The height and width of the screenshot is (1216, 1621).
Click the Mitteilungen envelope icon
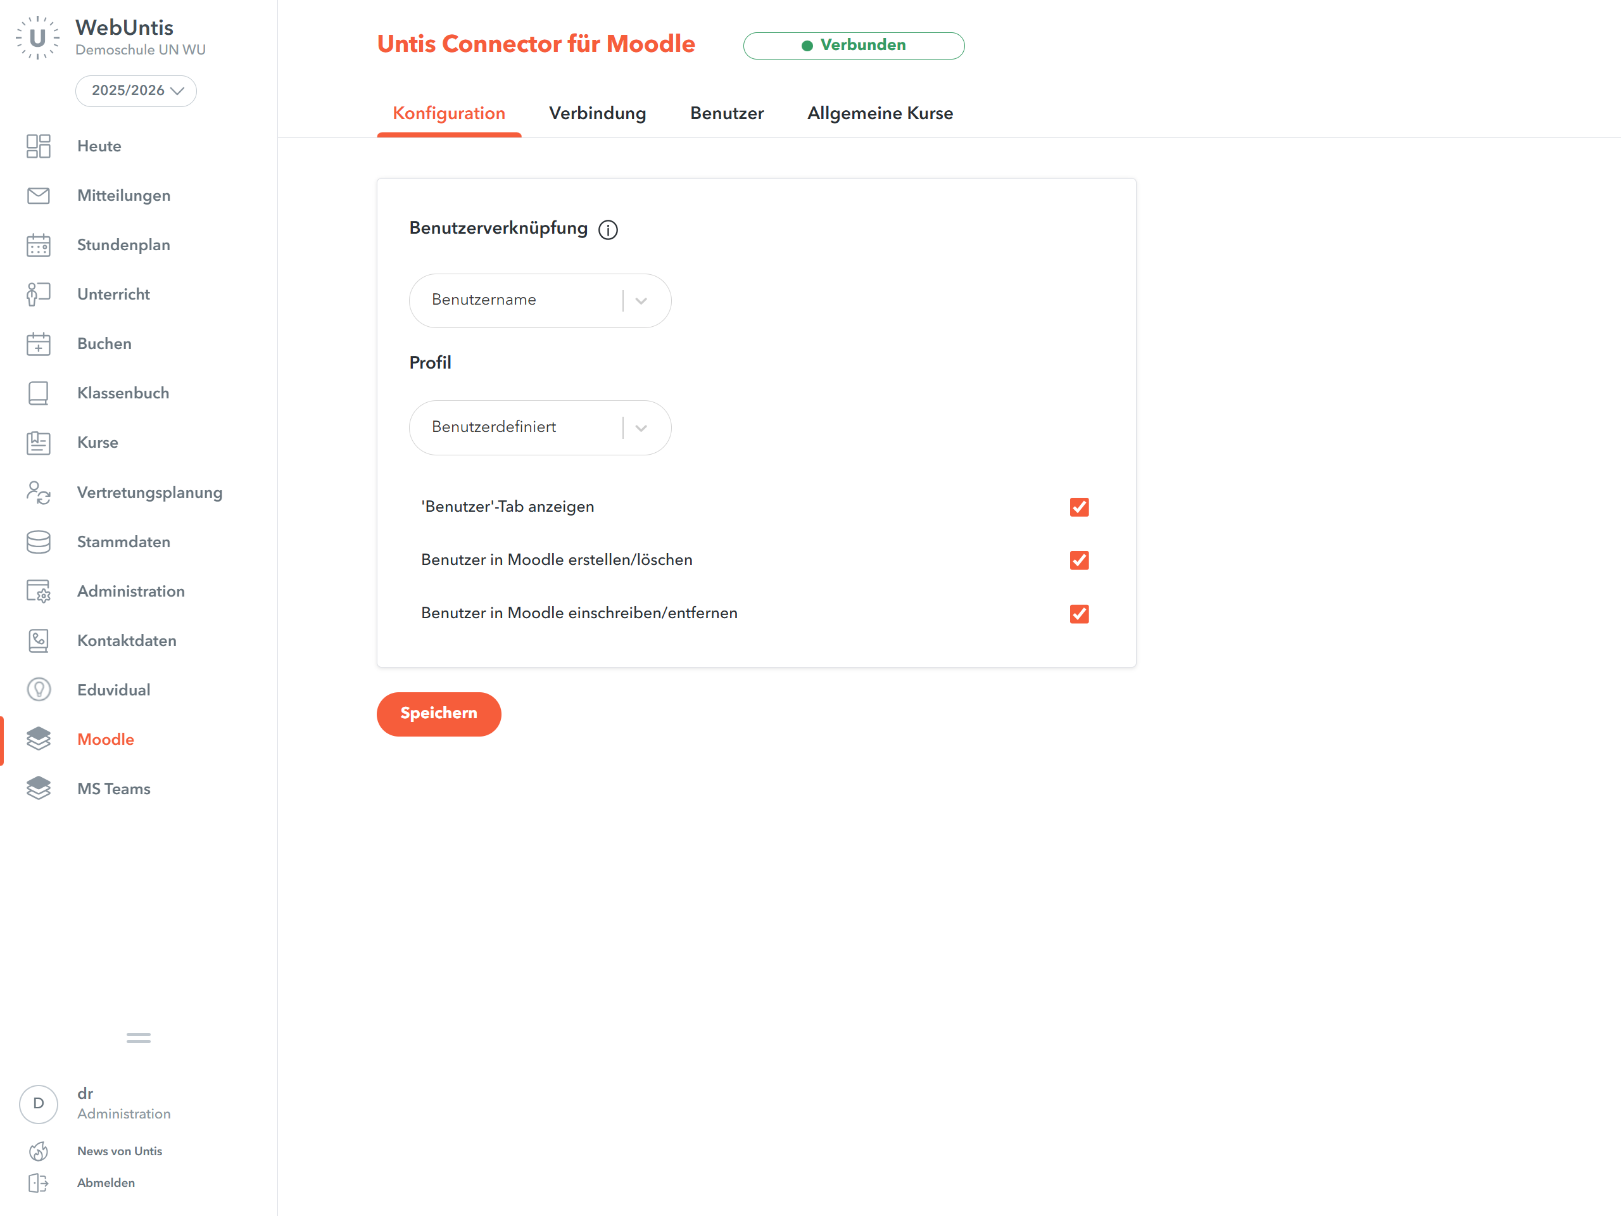38,196
